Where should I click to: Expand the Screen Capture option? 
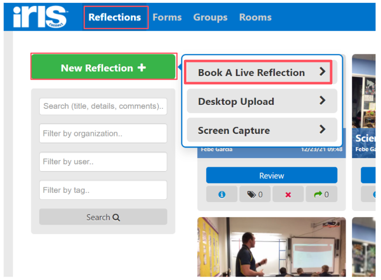322,130
